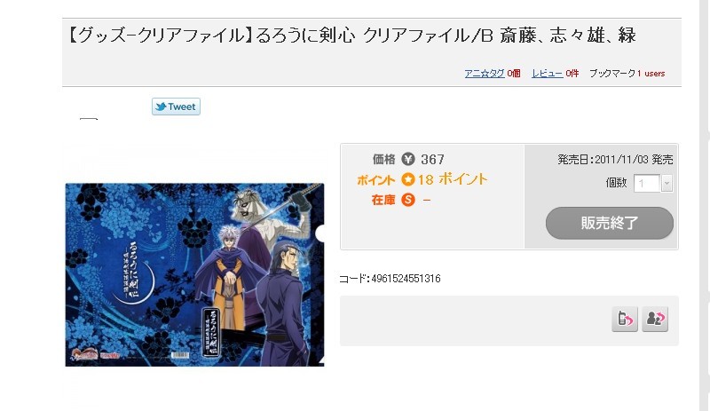Screen dimensions: 710x411
Task: Click the share-with-friend people icon
Action: tap(655, 319)
